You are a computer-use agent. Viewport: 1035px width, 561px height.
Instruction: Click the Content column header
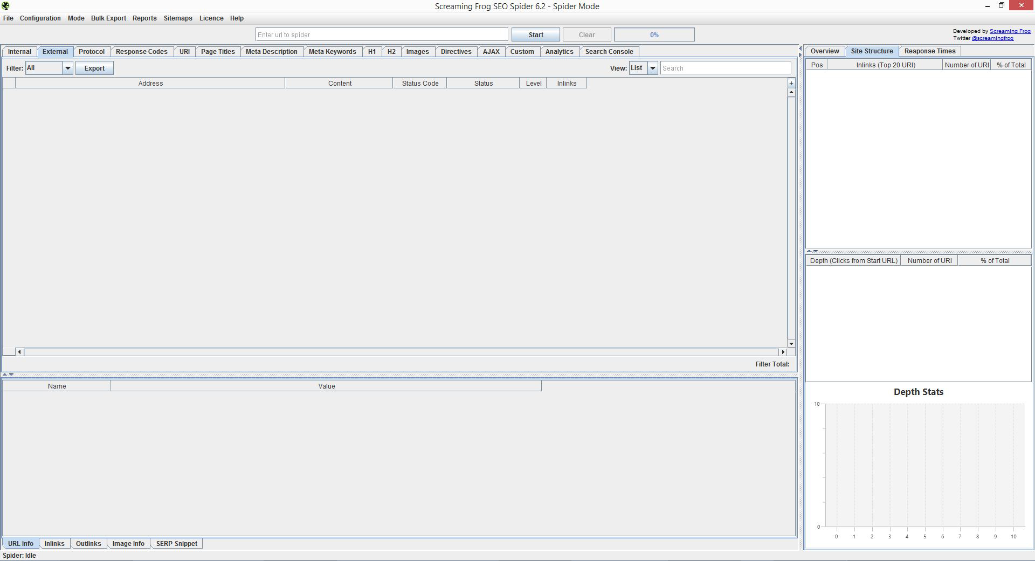coord(339,84)
